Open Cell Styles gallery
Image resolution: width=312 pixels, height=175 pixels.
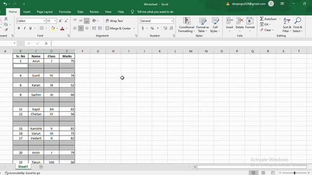(215, 25)
